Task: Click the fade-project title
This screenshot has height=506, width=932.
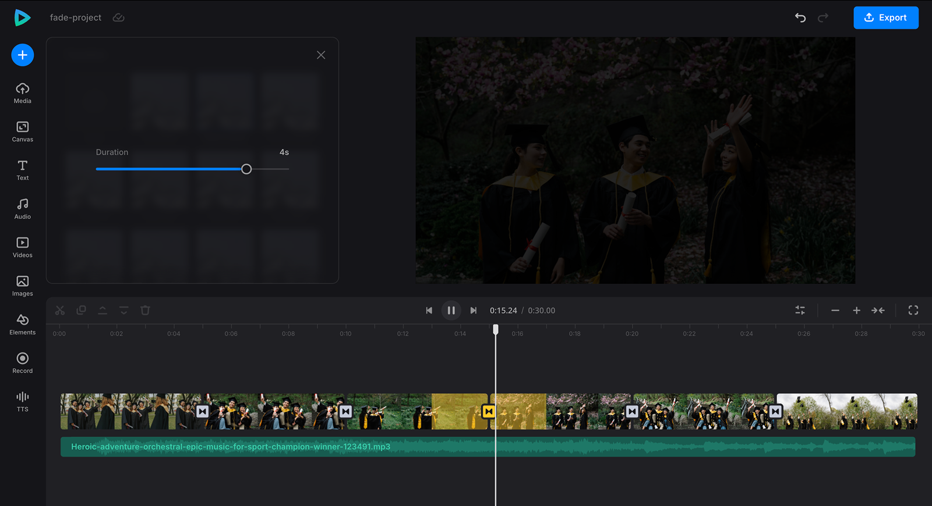Action: click(76, 17)
